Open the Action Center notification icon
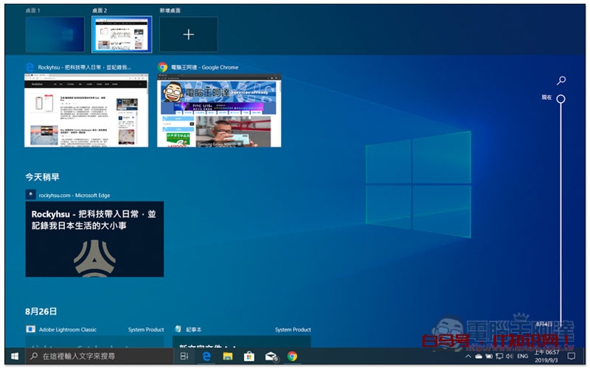 point(571,356)
